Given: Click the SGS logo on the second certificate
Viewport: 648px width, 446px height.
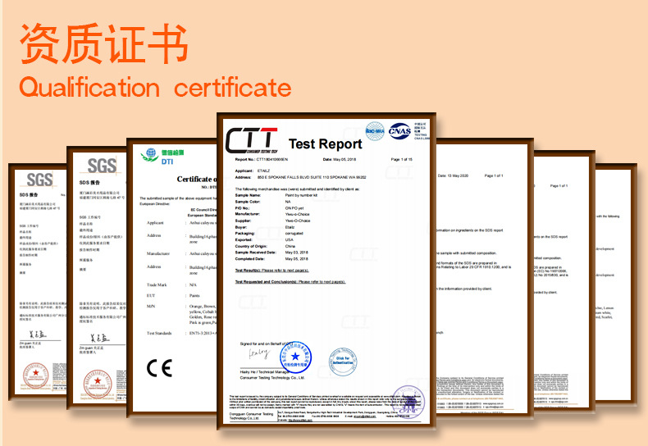Looking at the screenshot, I should (102, 166).
